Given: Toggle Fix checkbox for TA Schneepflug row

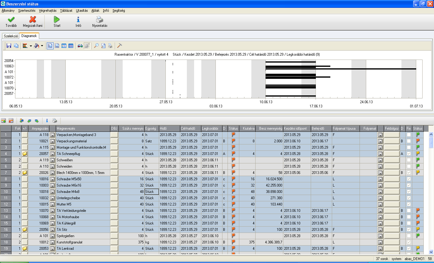Looking at the screenshot, I should click(409, 154).
